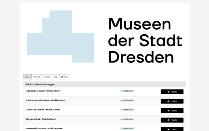Buy Tickets for Kraszewski-Museum Publikationen
Screen dimensions: 209x131
point(172,129)
